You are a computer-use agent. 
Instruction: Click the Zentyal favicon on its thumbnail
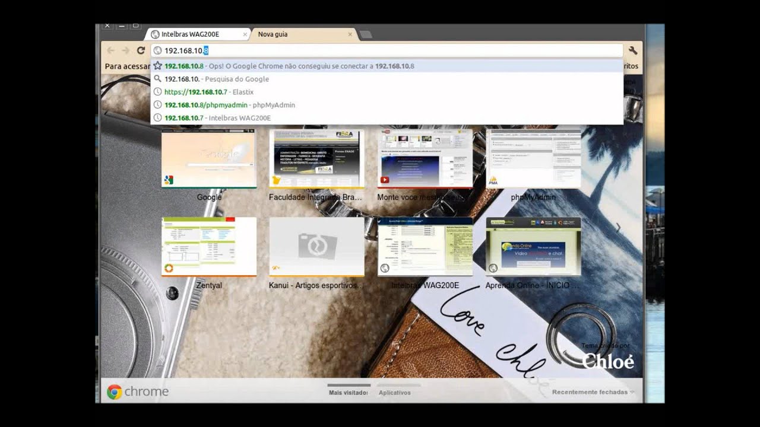coord(169,269)
